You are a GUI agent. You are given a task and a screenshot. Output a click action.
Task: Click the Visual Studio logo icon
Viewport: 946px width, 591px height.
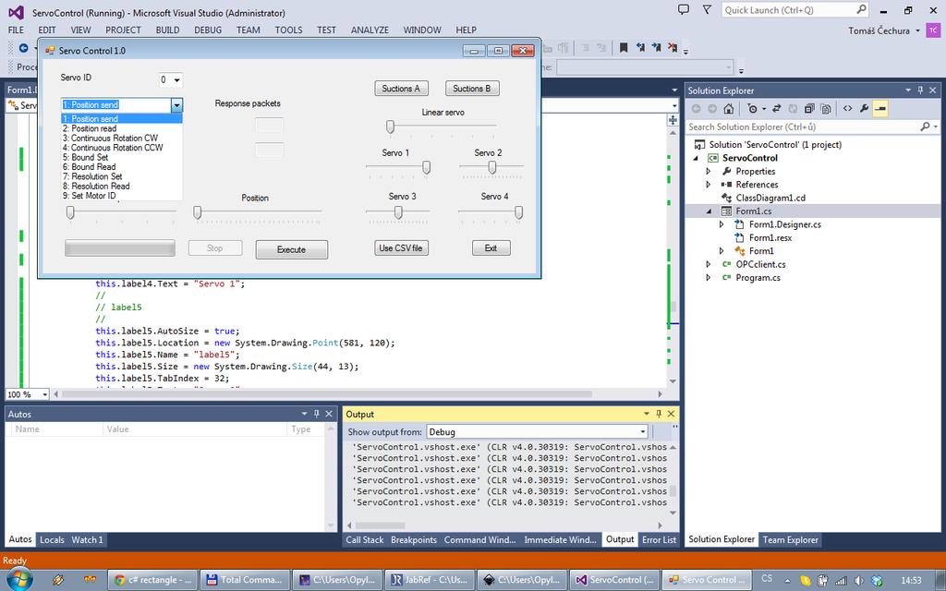(17, 12)
